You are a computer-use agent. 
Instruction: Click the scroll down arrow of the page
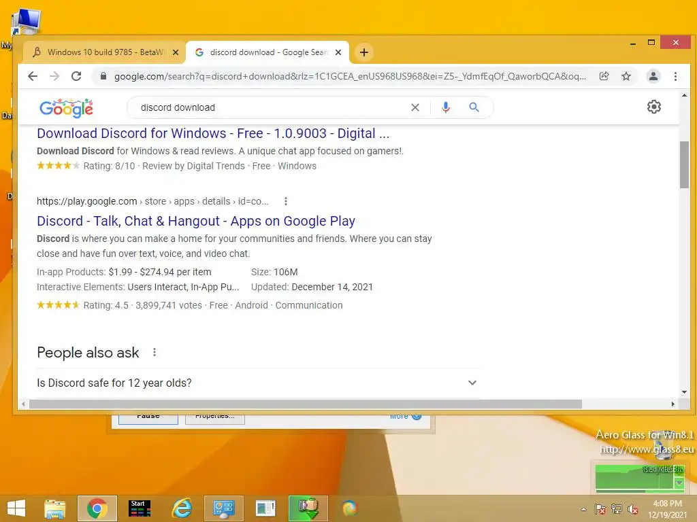pos(684,392)
